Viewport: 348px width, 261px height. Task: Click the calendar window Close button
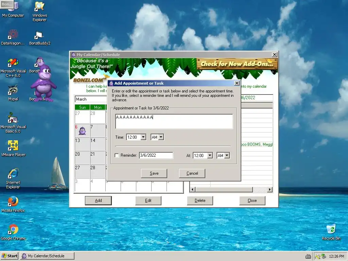tap(252, 201)
